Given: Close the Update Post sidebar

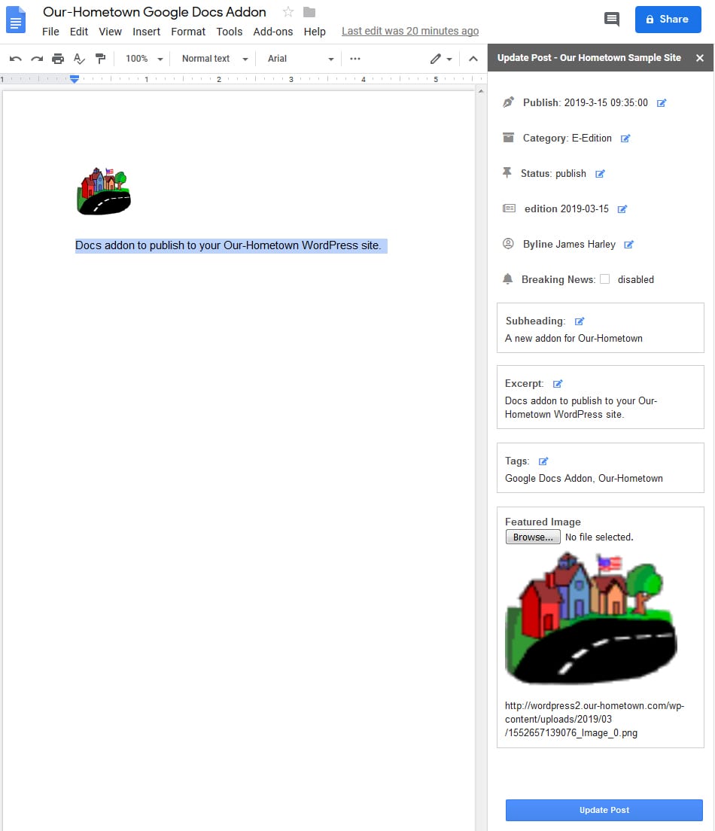Looking at the screenshot, I should 700,58.
